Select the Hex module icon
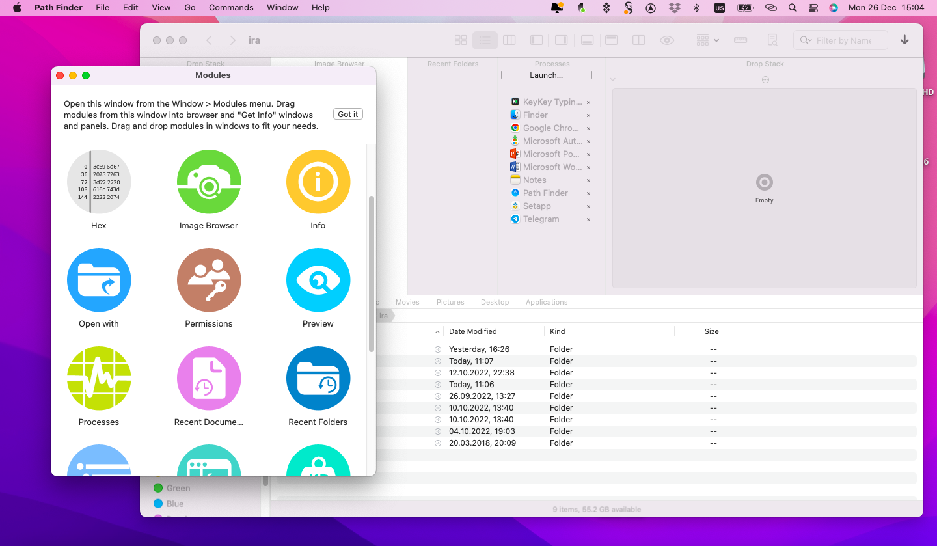This screenshot has width=937, height=546. pyautogui.click(x=99, y=182)
